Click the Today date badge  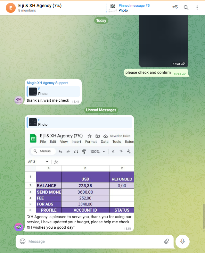coord(101,21)
